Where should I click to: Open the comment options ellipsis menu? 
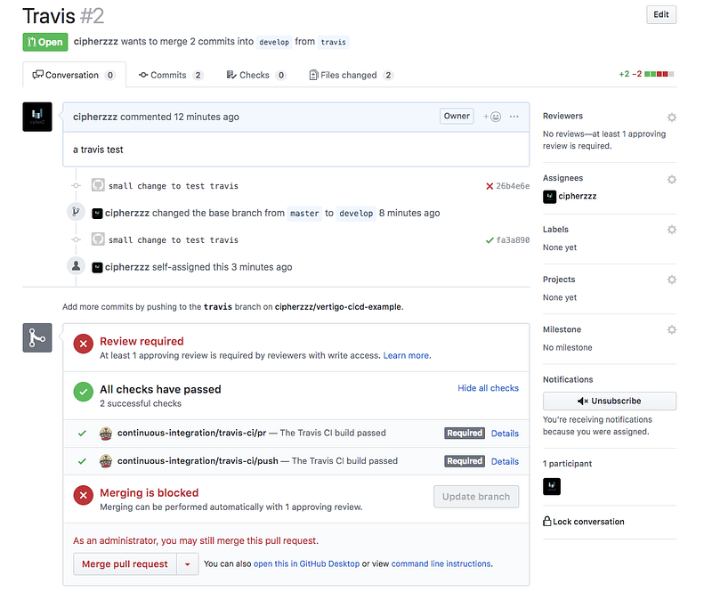coord(514,117)
